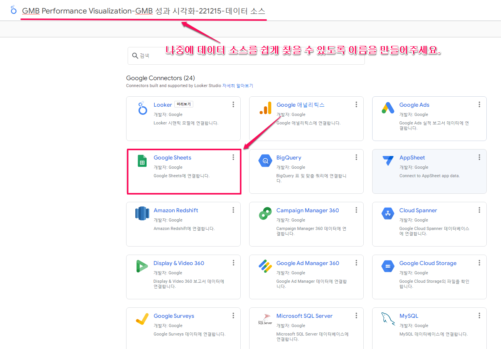Click the Google Analytics bar chart icon

(265, 108)
